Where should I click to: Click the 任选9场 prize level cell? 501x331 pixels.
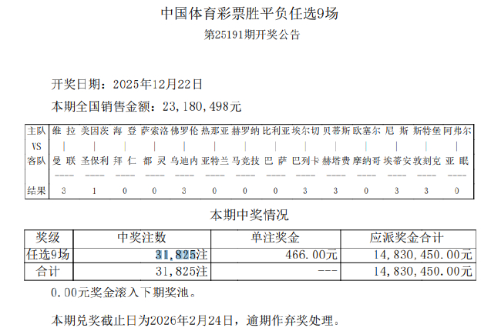click(x=48, y=255)
